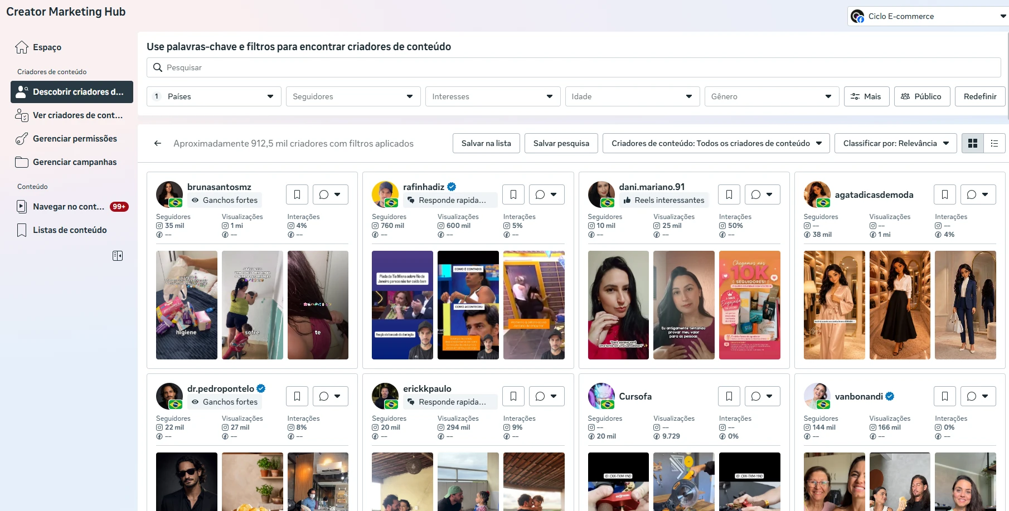1009x511 pixels.
Task: Bookmark the dr.pedropontelo creator
Action: click(297, 396)
